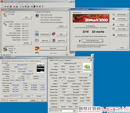The image size is (130, 113).
Task: Click the GPU Clock '120 MHz' value in GPU-Z
Action: click(x=62, y=98)
